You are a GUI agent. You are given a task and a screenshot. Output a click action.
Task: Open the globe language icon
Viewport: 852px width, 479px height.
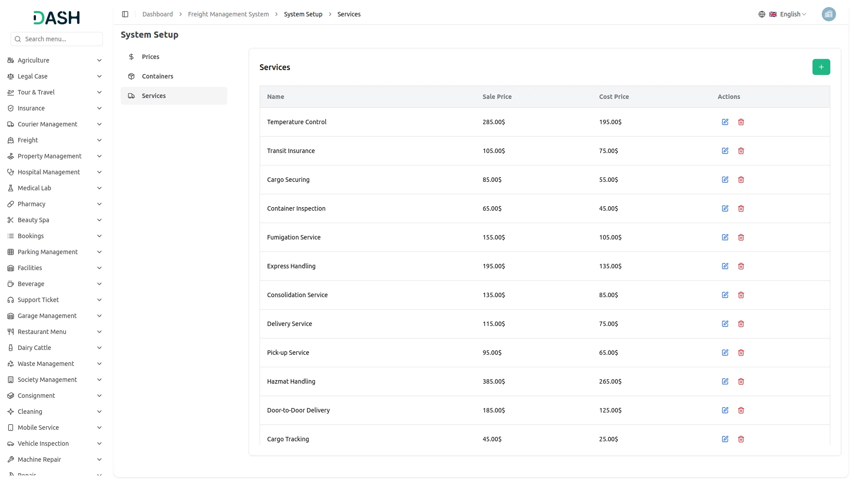762,14
